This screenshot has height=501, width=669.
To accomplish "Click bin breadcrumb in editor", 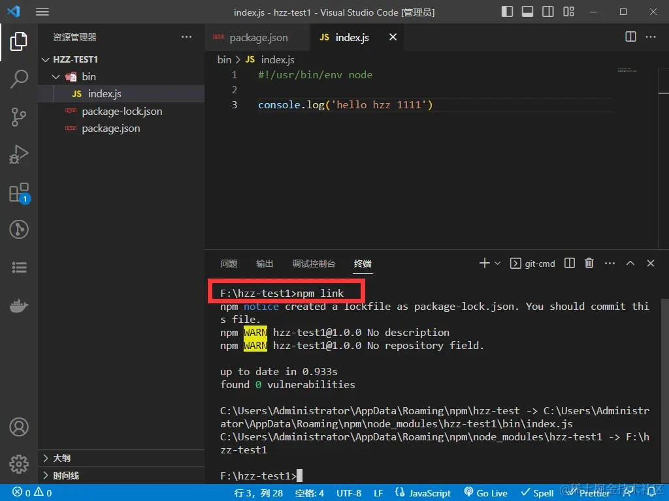I will [x=224, y=59].
